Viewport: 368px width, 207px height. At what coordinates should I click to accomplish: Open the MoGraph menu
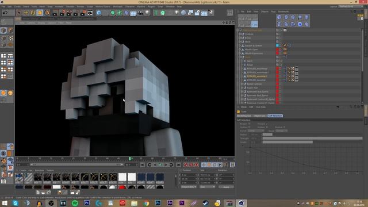click(x=118, y=6)
